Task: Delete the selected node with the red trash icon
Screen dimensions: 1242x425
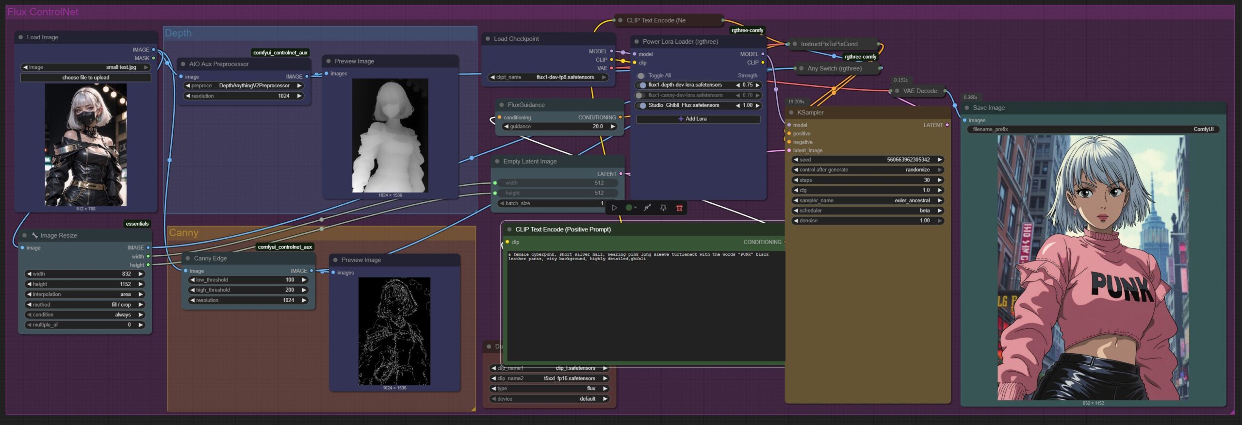Action: point(679,208)
